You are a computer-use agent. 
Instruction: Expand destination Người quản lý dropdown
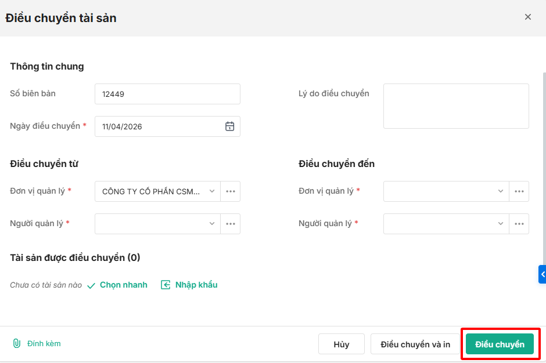click(x=501, y=224)
